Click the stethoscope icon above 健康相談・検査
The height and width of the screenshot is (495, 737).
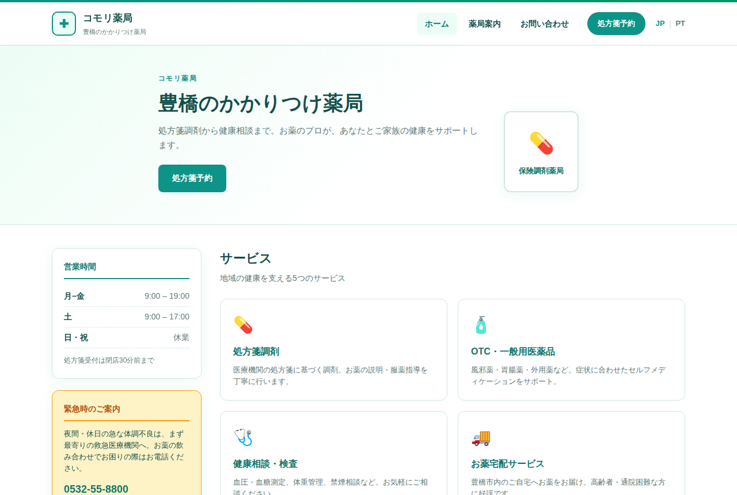pyautogui.click(x=243, y=437)
